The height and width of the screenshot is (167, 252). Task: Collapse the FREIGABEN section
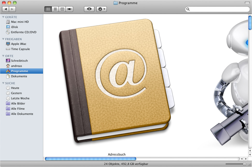pyautogui.click(x=3, y=39)
